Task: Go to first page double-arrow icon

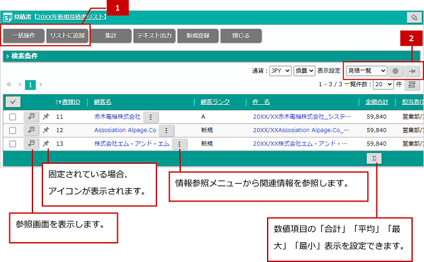Action: (x=9, y=84)
